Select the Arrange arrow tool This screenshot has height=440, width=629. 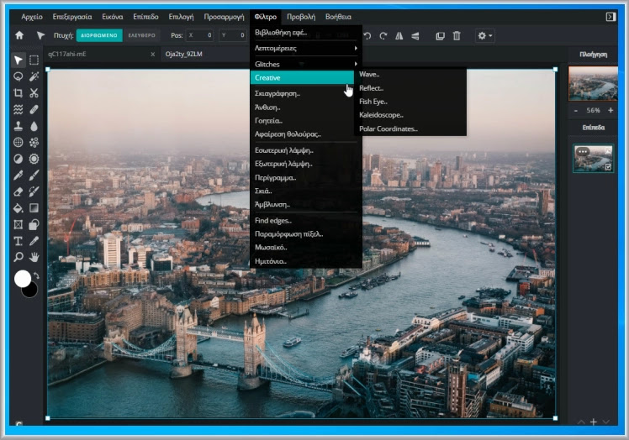pos(18,60)
